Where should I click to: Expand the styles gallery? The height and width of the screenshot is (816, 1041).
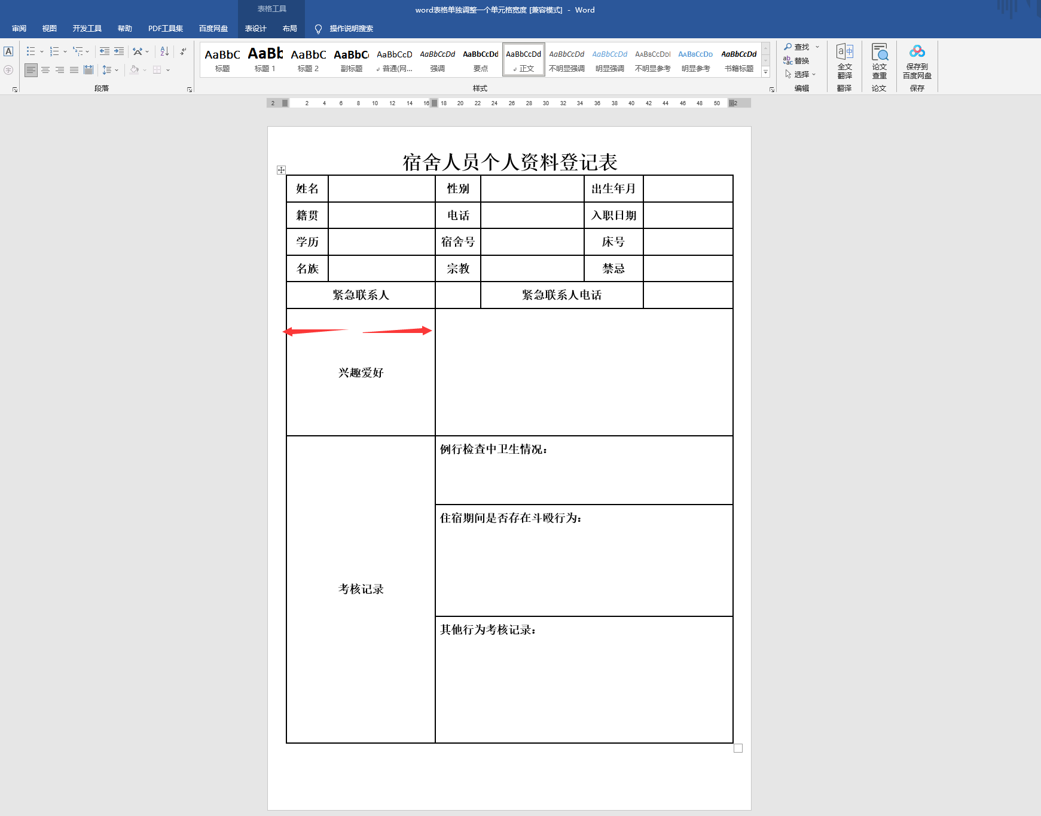(x=765, y=72)
